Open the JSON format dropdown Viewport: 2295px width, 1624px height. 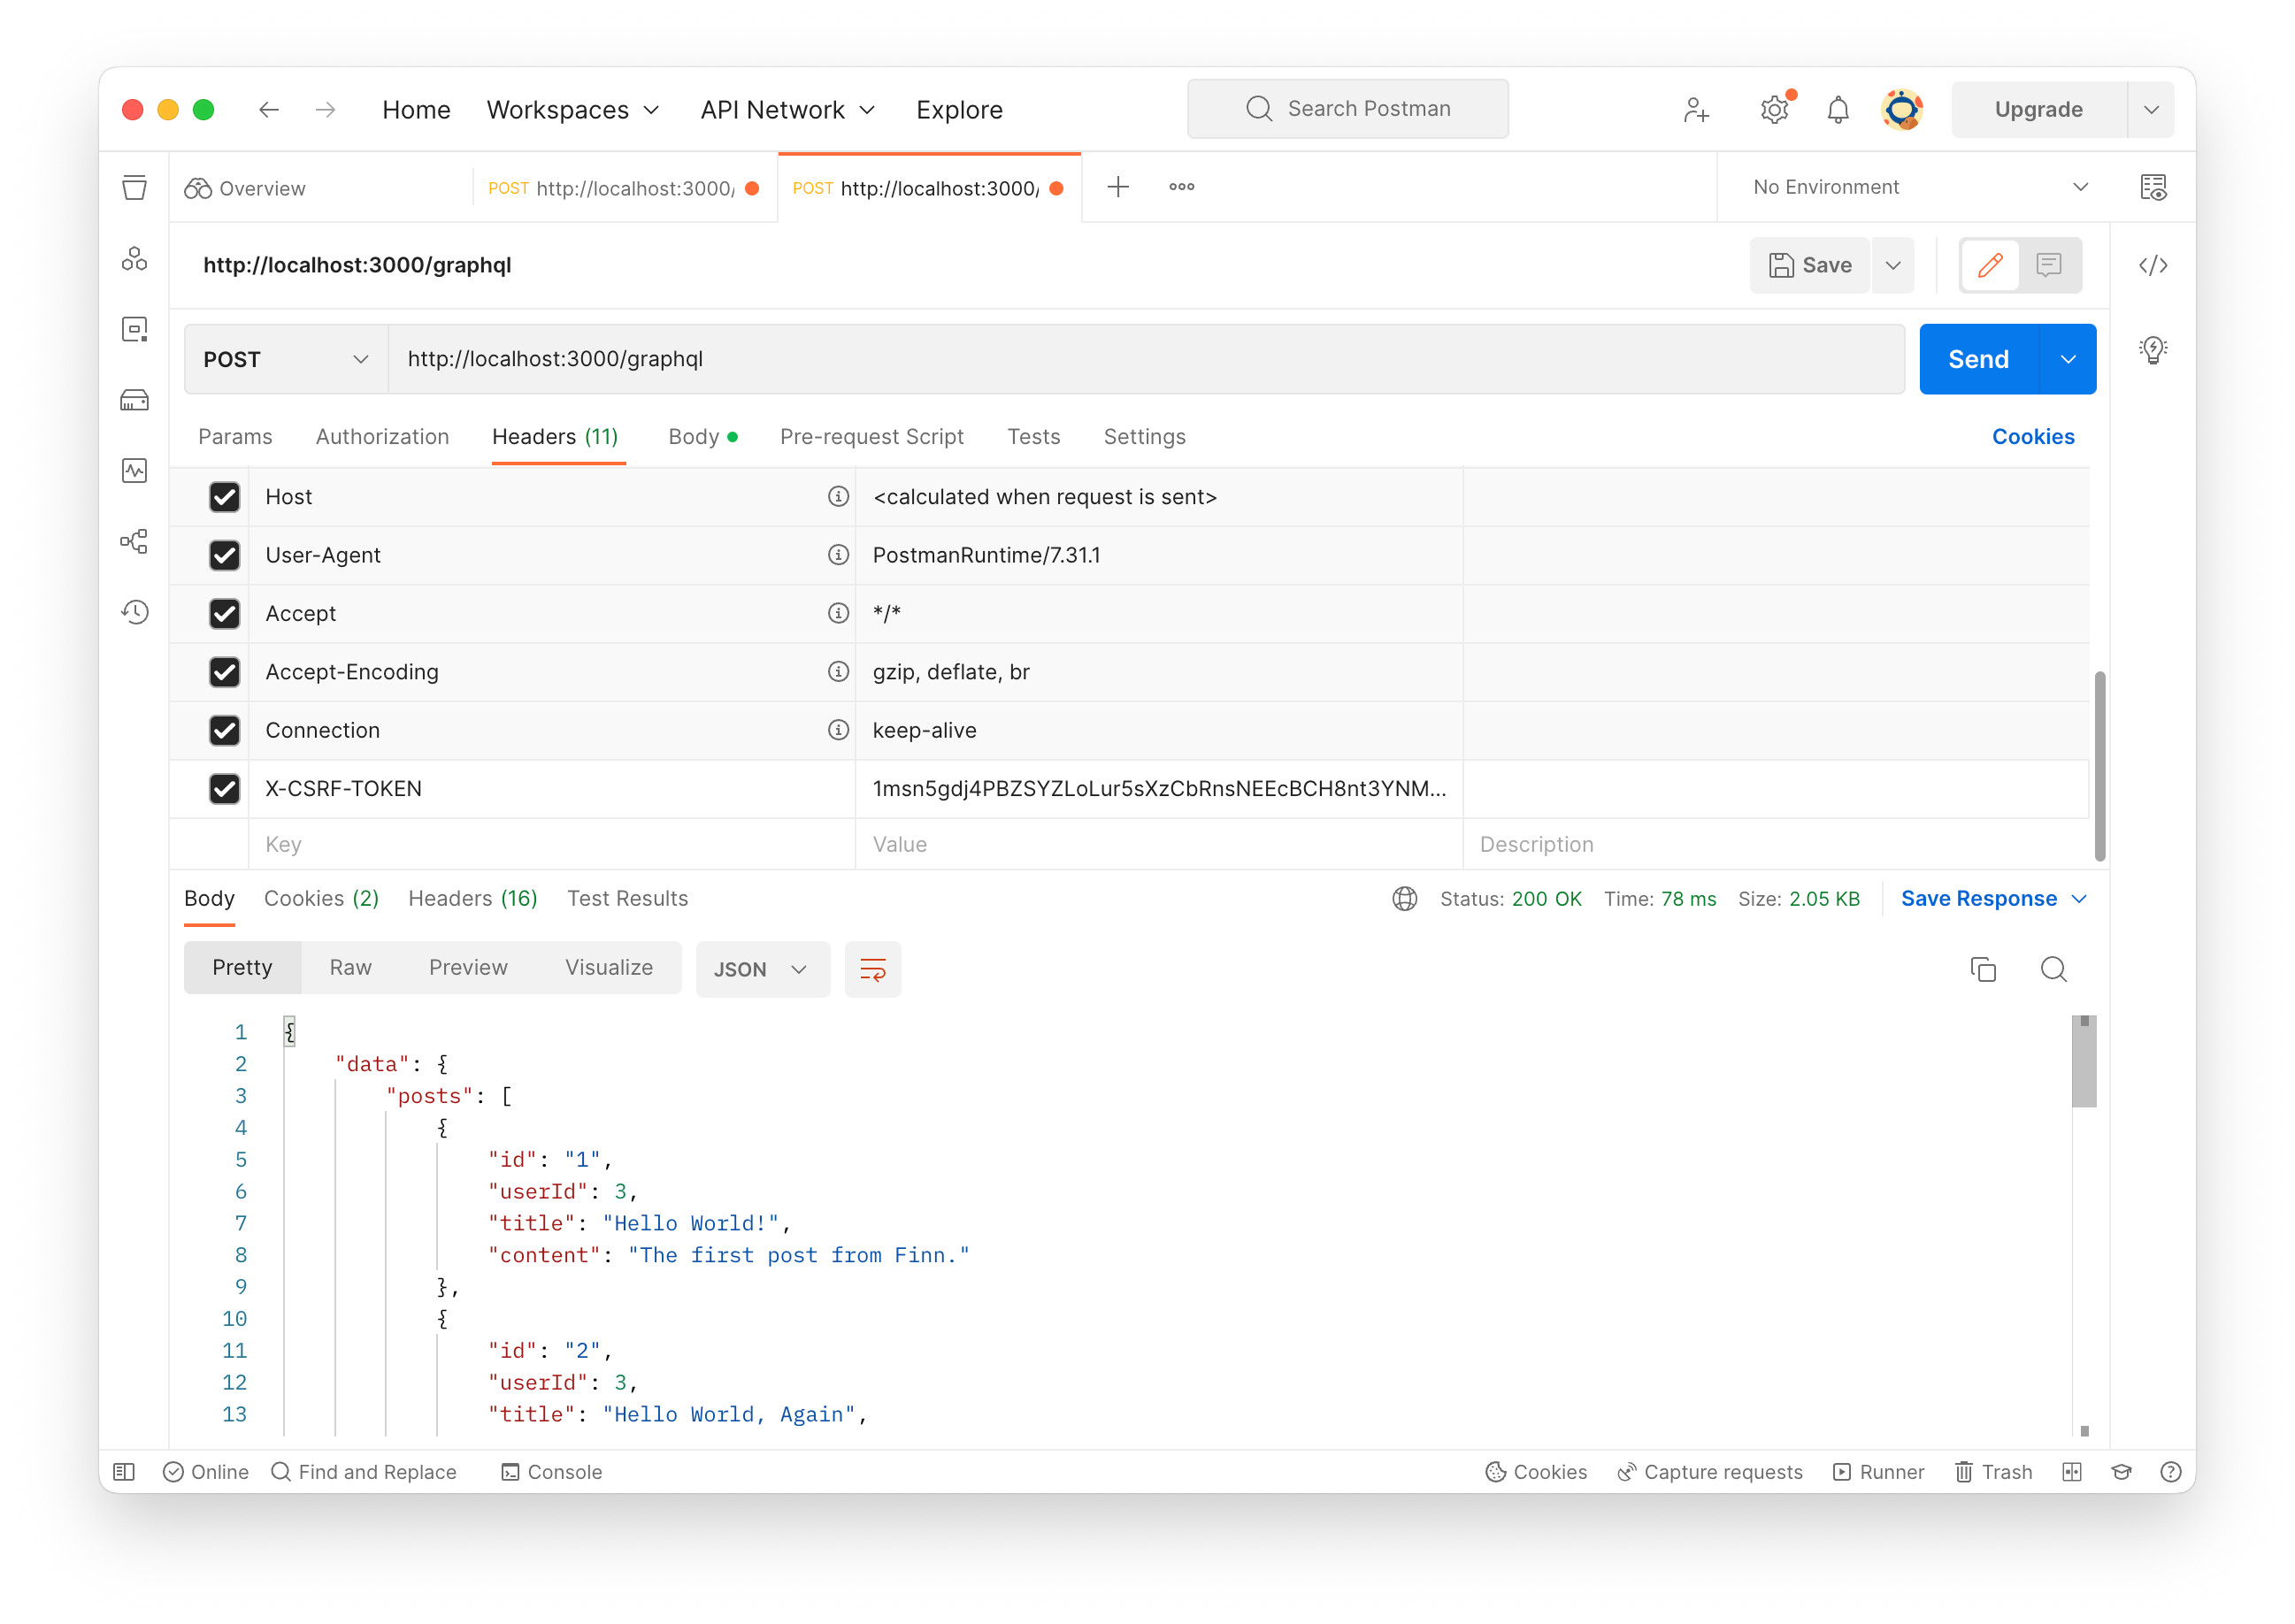[761, 968]
